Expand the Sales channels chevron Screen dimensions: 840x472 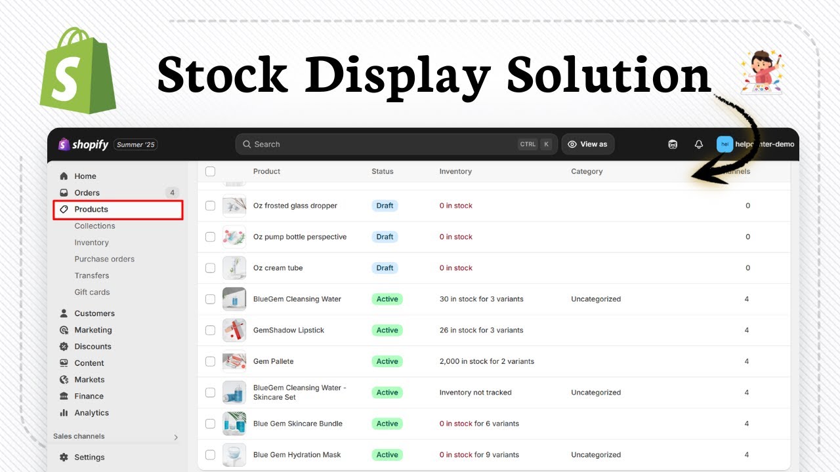176,437
